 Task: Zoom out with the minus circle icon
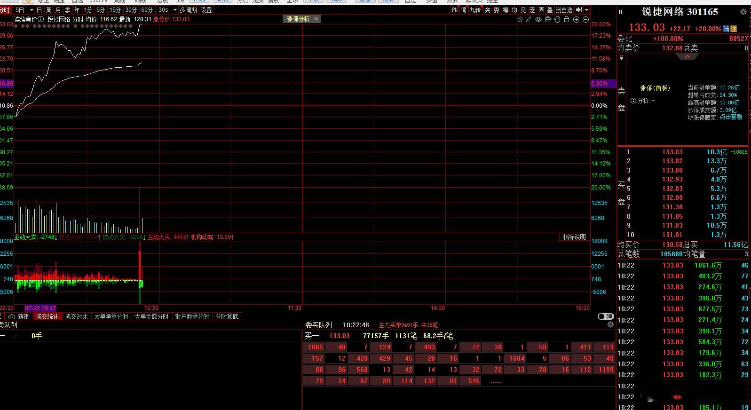coord(585,19)
